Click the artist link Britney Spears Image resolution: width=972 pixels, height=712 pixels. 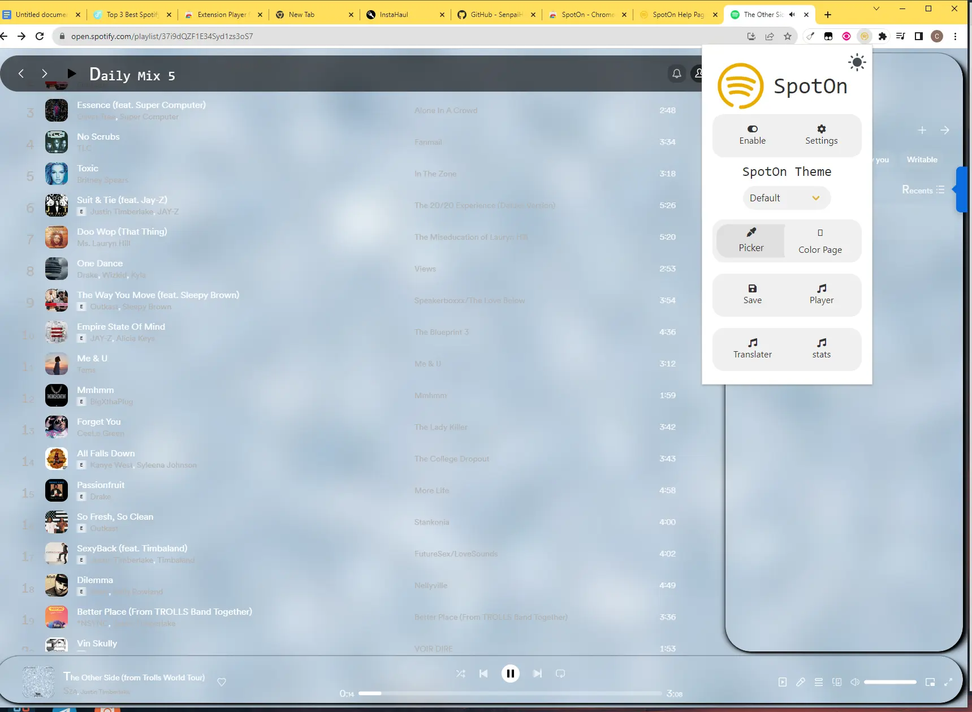coord(102,180)
